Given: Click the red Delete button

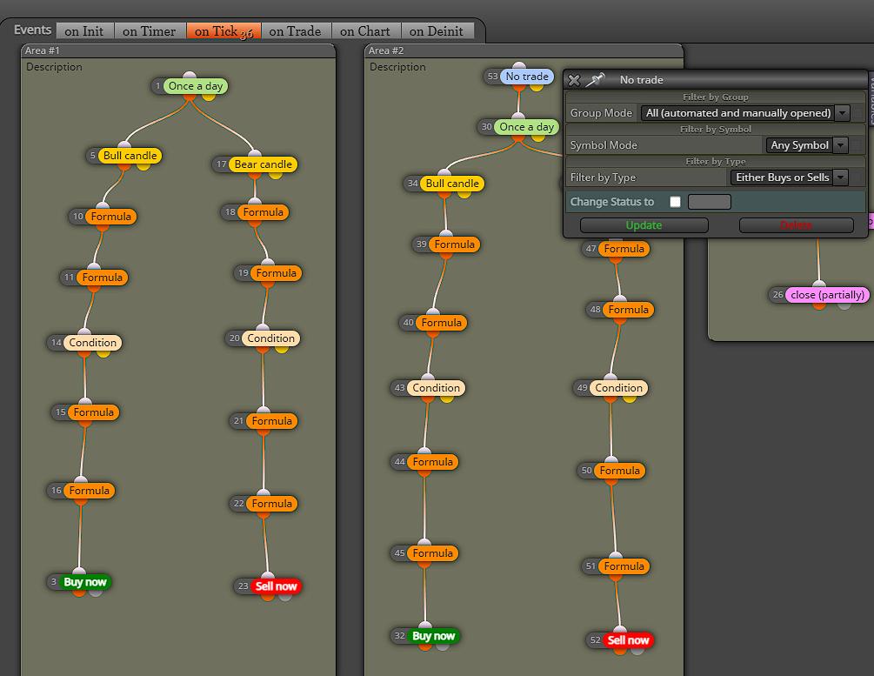Looking at the screenshot, I should pyautogui.click(x=796, y=225).
